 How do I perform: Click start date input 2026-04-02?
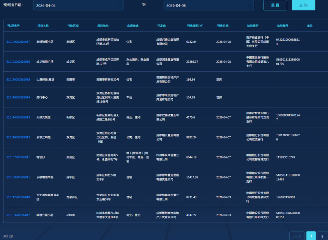79,5
